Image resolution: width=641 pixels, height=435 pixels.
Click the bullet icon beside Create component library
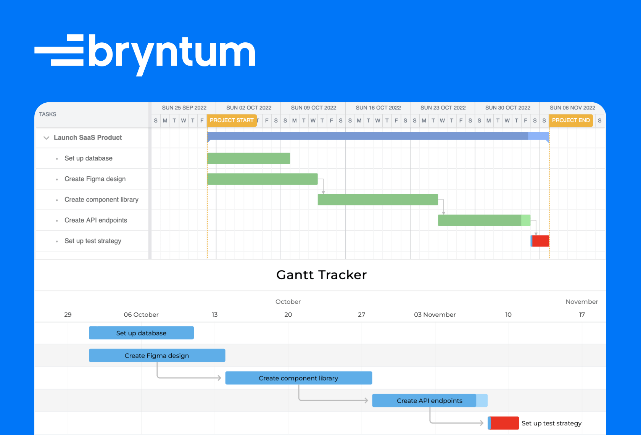pyautogui.click(x=57, y=200)
